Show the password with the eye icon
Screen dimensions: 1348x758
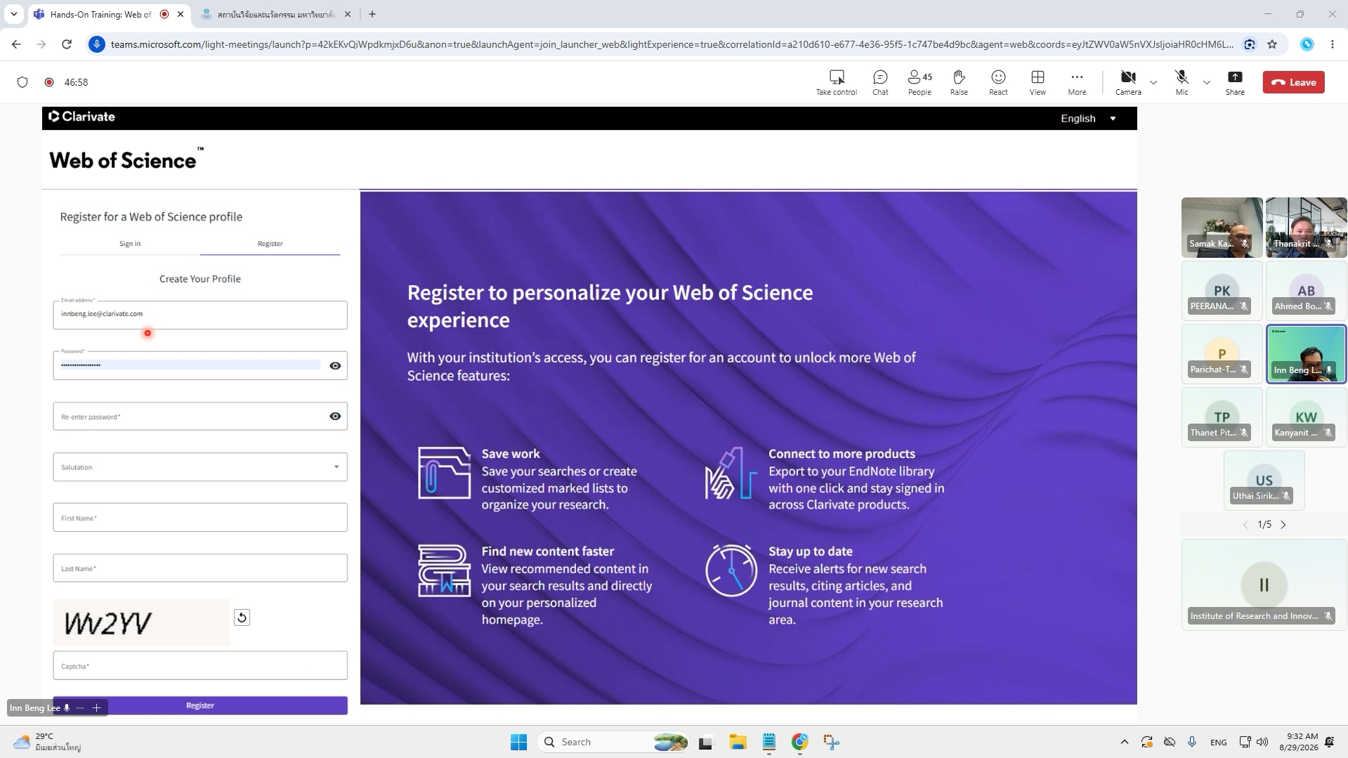click(335, 365)
